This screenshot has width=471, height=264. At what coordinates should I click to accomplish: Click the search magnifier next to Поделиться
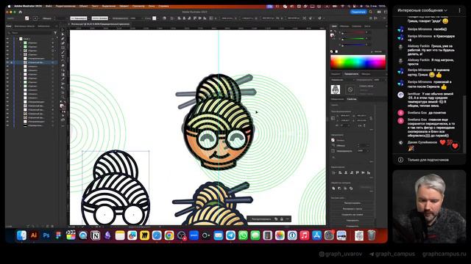pos(371,12)
